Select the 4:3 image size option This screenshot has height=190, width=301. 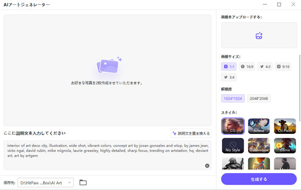[265, 67]
